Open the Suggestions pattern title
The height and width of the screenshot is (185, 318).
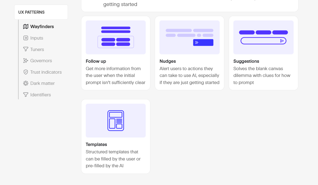click(246, 61)
